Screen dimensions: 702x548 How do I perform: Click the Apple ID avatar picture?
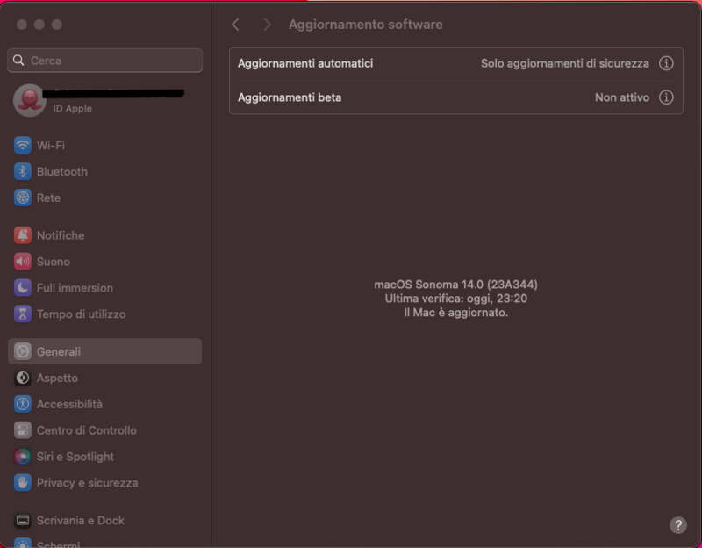point(29,100)
